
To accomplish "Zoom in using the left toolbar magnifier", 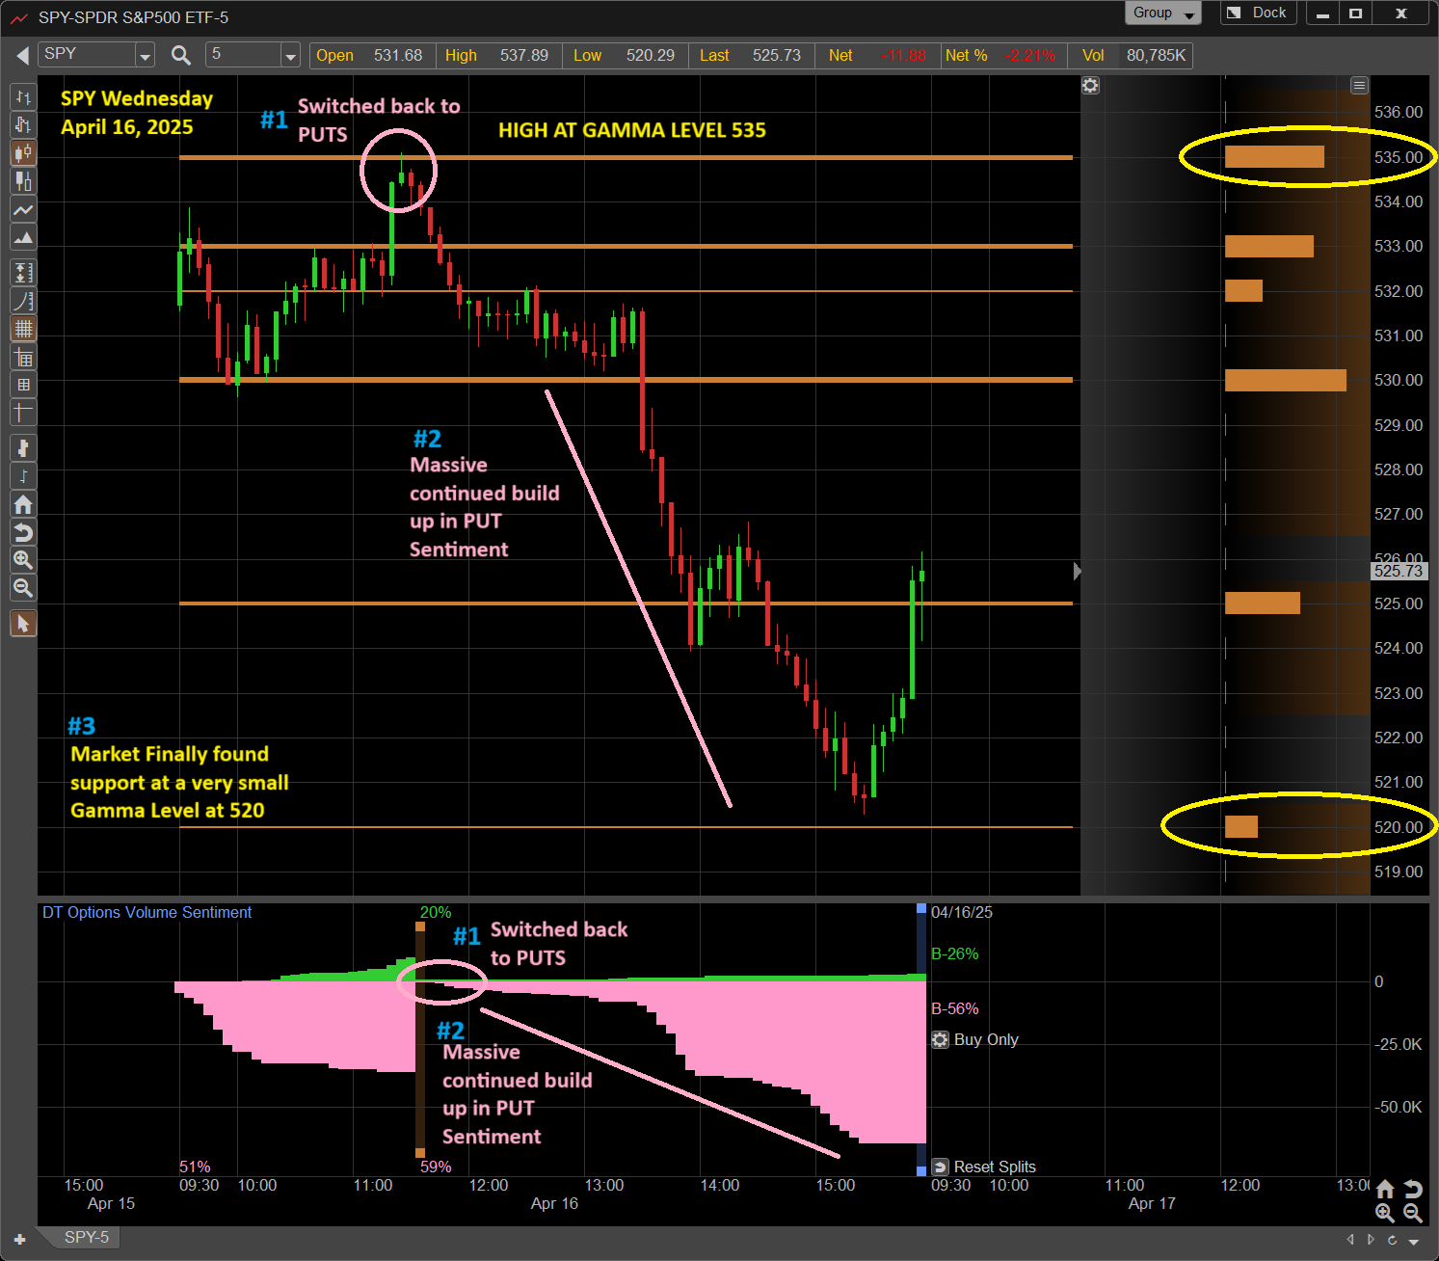I will pyautogui.click(x=23, y=560).
